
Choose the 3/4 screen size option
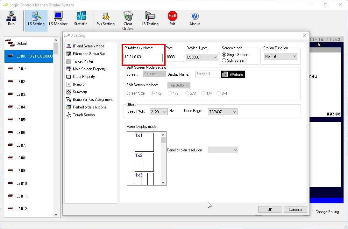(x=222, y=94)
